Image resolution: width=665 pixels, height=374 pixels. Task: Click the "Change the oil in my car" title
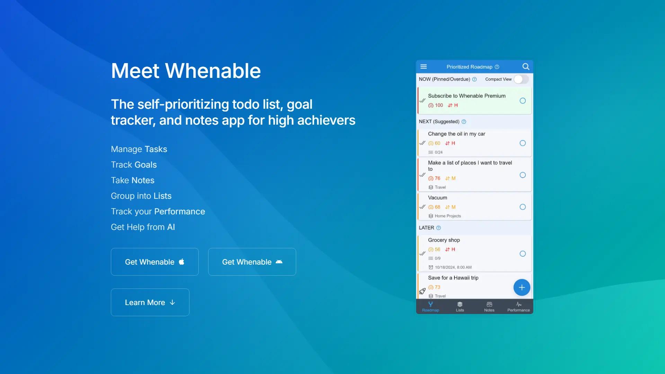click(456, 134)
